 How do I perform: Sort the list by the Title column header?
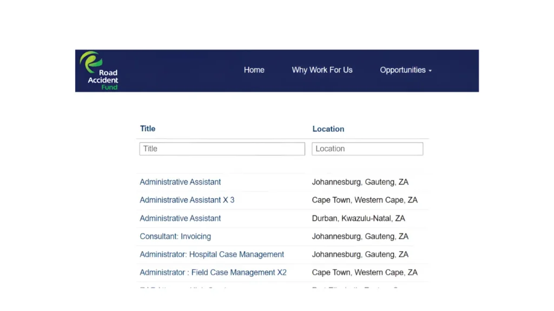pyautogui.click(x=148, y=129)
